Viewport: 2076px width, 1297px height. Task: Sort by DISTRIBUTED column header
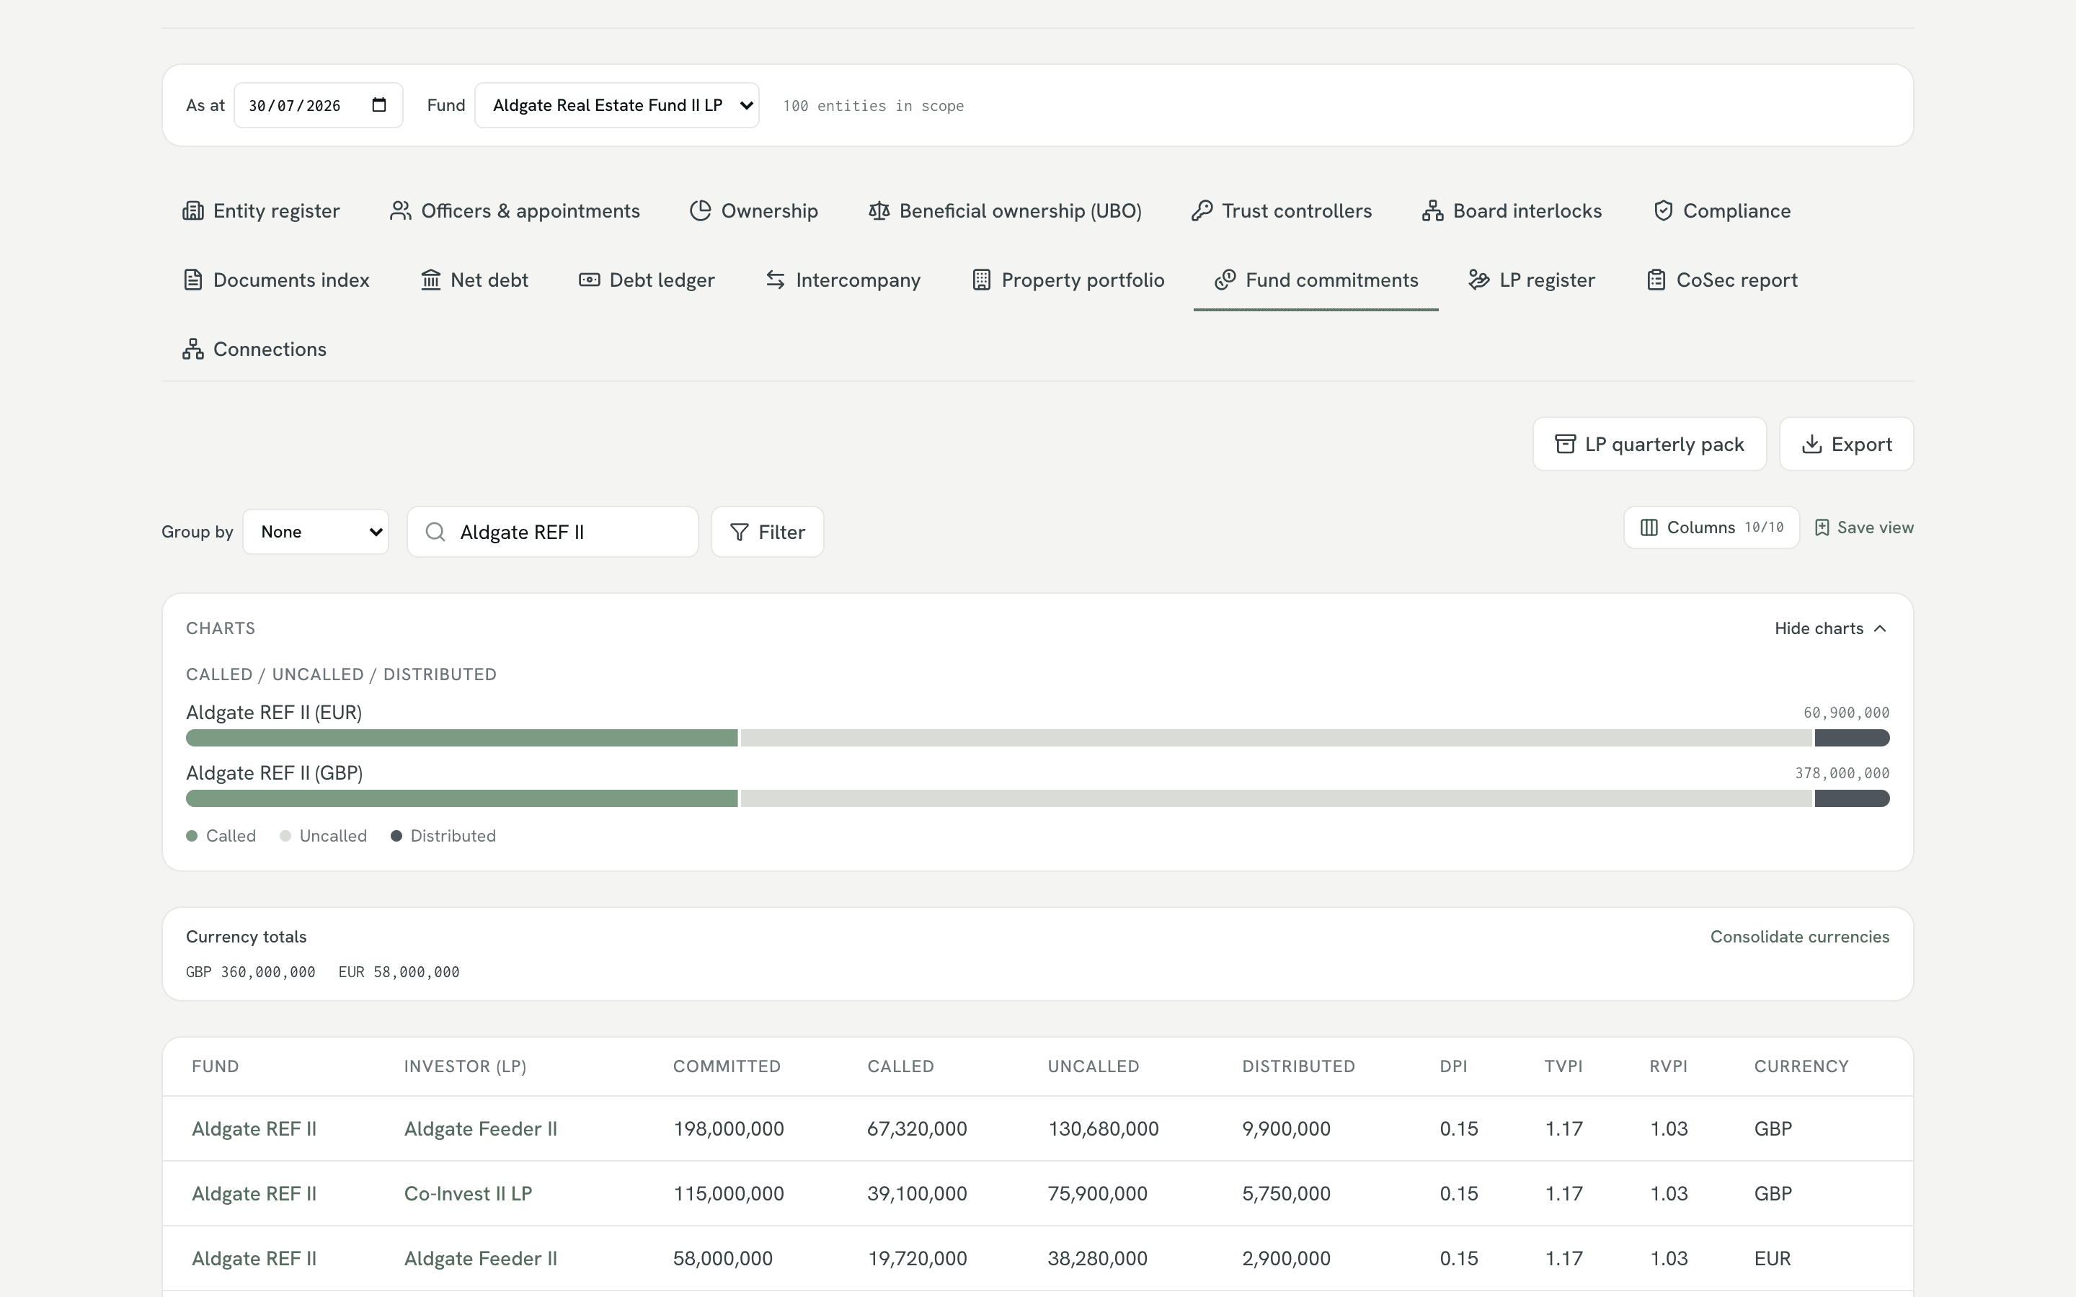pyautogui.click(x=1298, y=1066)
